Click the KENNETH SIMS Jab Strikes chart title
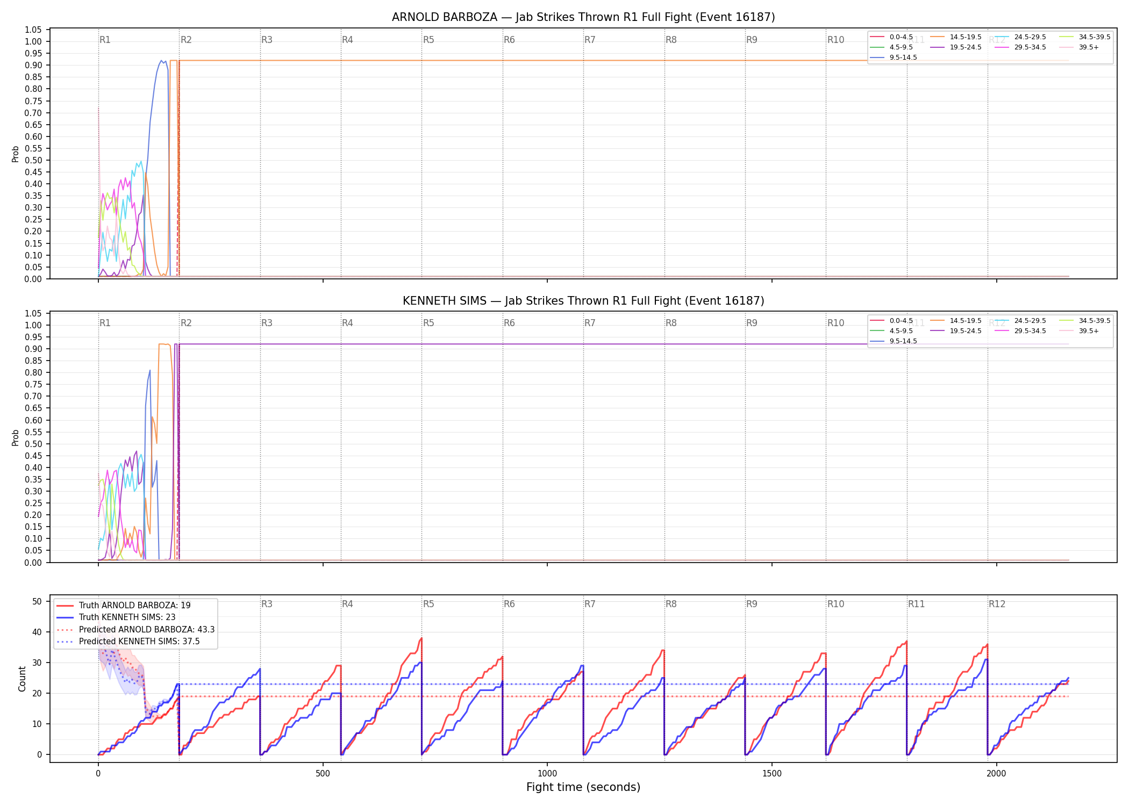This screenshot has height=806, width=1129. 583,301
